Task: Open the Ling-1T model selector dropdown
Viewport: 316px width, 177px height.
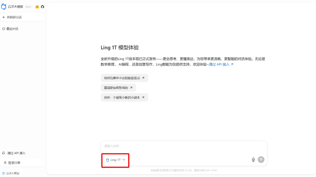Action: click(x=115, y=160)
